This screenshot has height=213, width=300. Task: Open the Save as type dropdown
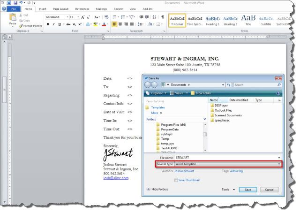point(279,164)
